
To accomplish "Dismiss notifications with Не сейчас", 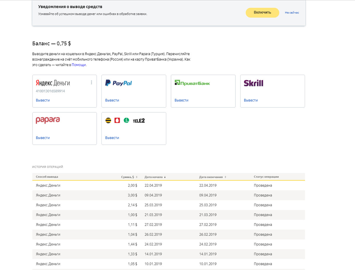I will click(x=292, y=13).
